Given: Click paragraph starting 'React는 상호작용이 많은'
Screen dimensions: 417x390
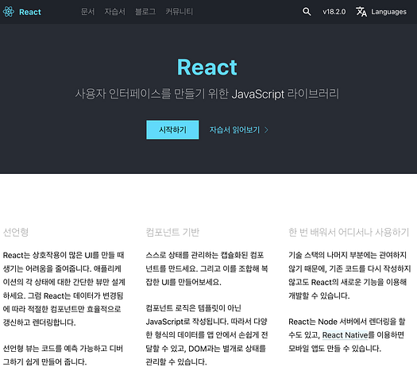Looking at the screenshot, I should click(64, 289).
